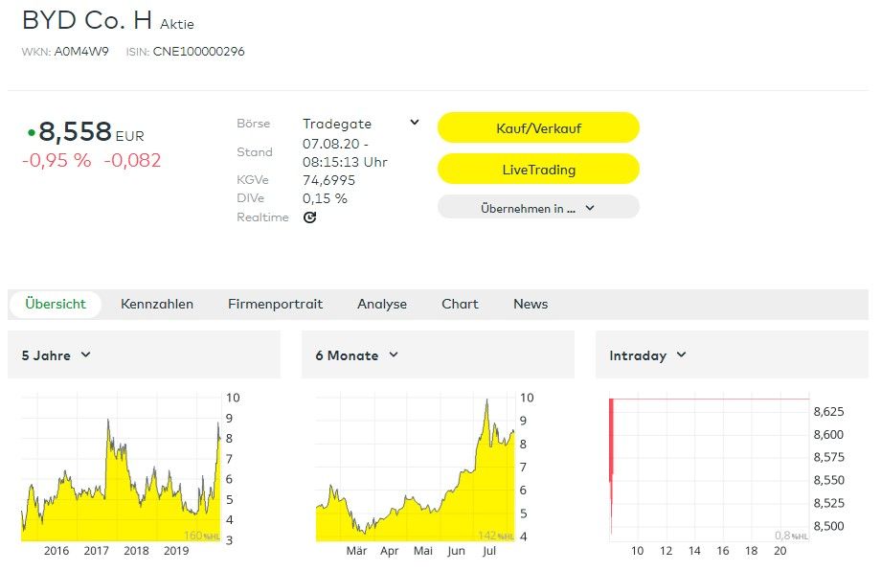Click the 160 %HL label in 5-year chart
Viewport: 881px width, 571px height.
point(201,536)
